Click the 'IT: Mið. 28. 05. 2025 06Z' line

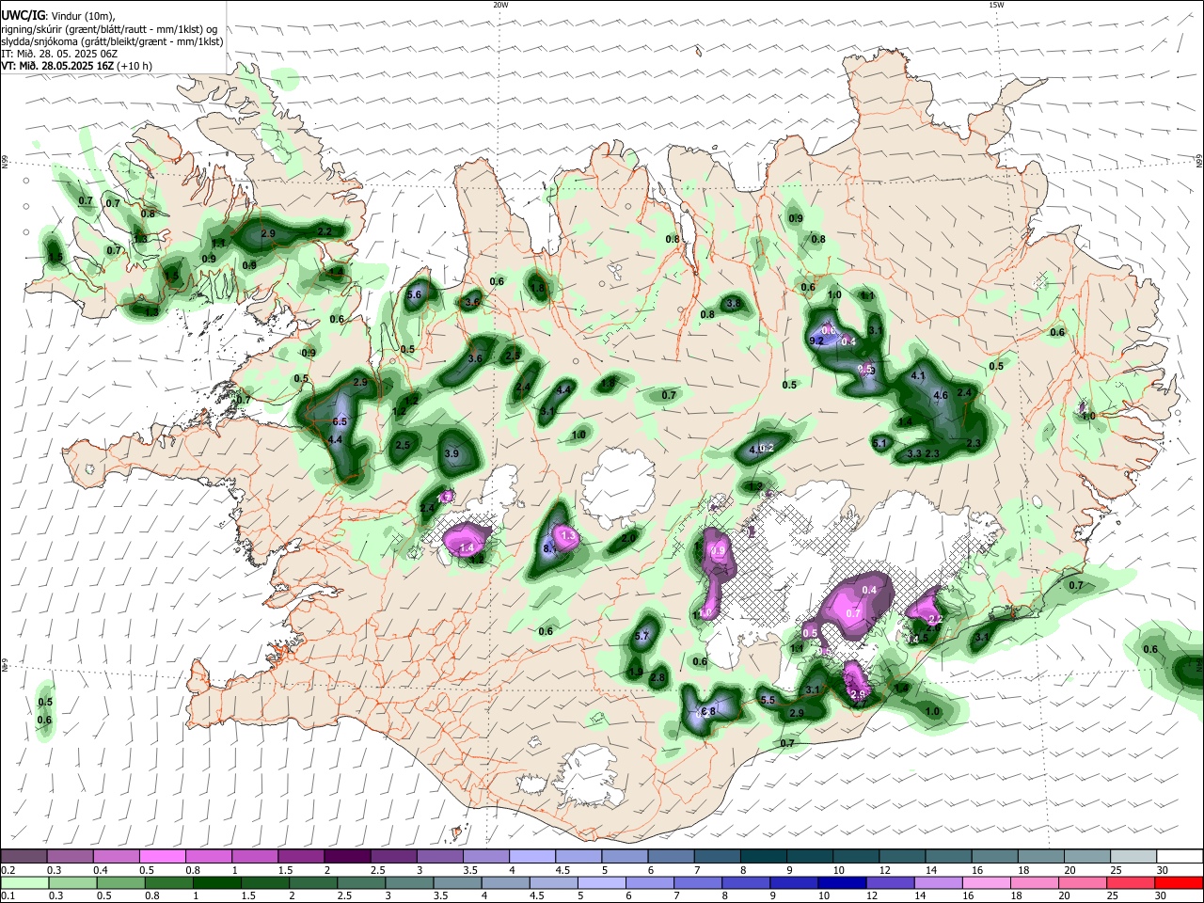(59, 54)
